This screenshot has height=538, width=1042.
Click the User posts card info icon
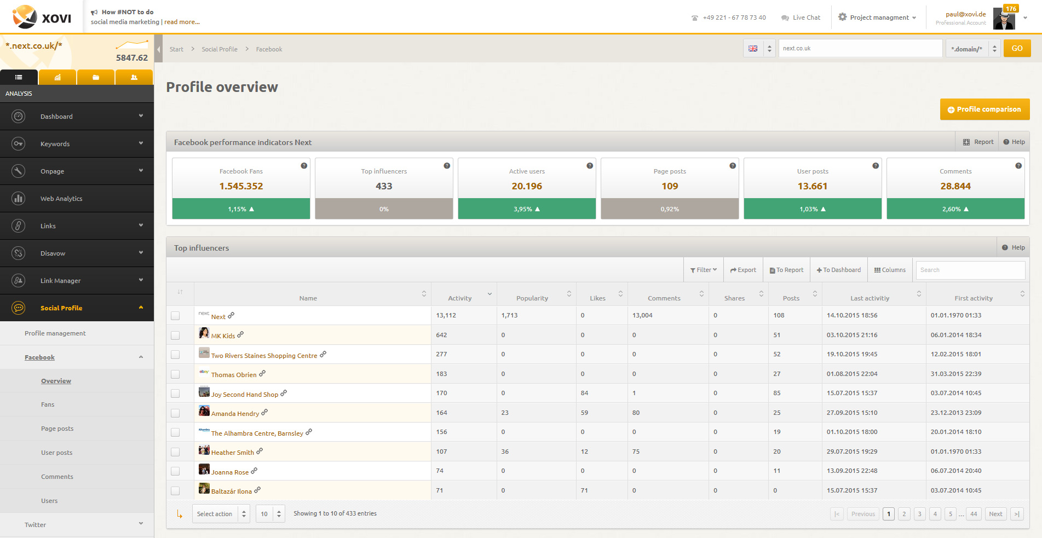click(x=876, y=166)
